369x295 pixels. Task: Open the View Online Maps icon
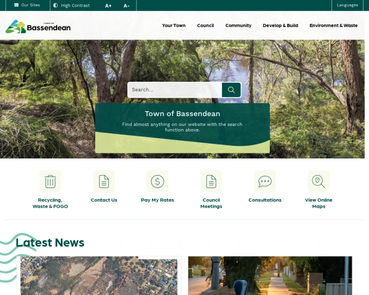click(x=319, y=181)
